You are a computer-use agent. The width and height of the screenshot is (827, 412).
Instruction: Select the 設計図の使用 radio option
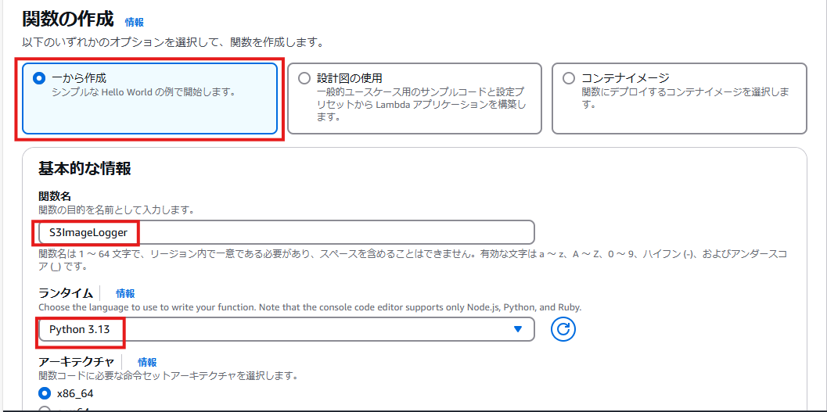[x=304, y=78]
